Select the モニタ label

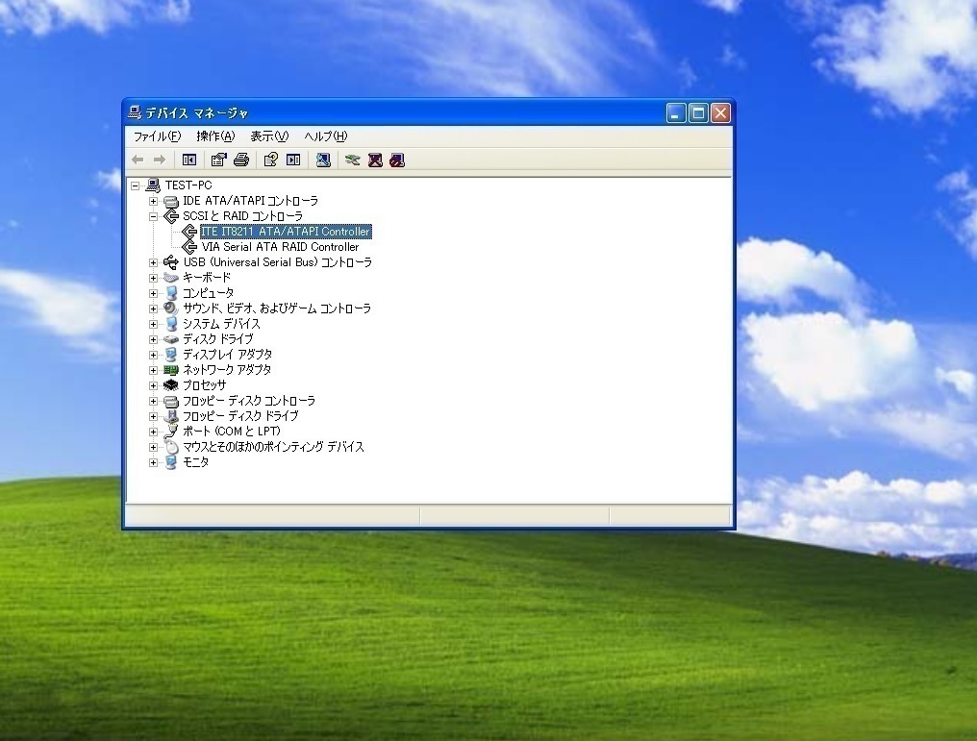195,462
